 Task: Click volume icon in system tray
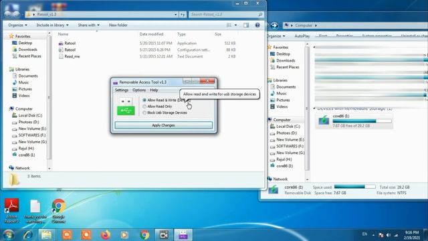tap(388, 235)
